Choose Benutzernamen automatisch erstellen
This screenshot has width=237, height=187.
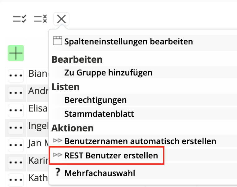[x=140, y=141]
